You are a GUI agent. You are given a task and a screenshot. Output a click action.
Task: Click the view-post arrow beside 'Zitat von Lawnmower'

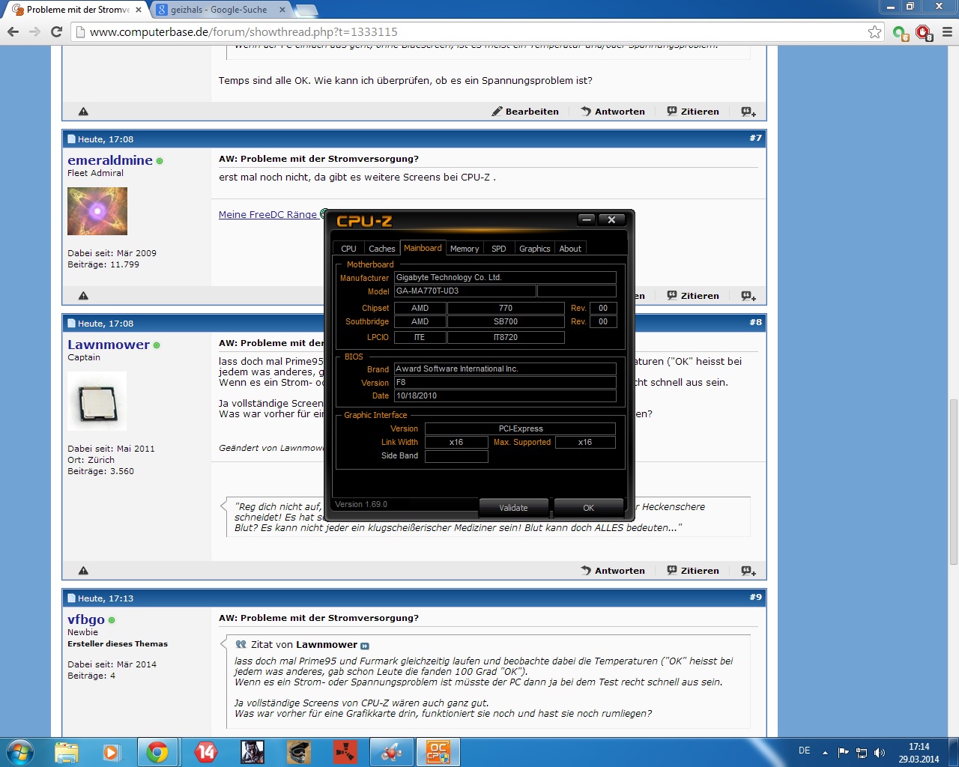(x=365, y=646)
